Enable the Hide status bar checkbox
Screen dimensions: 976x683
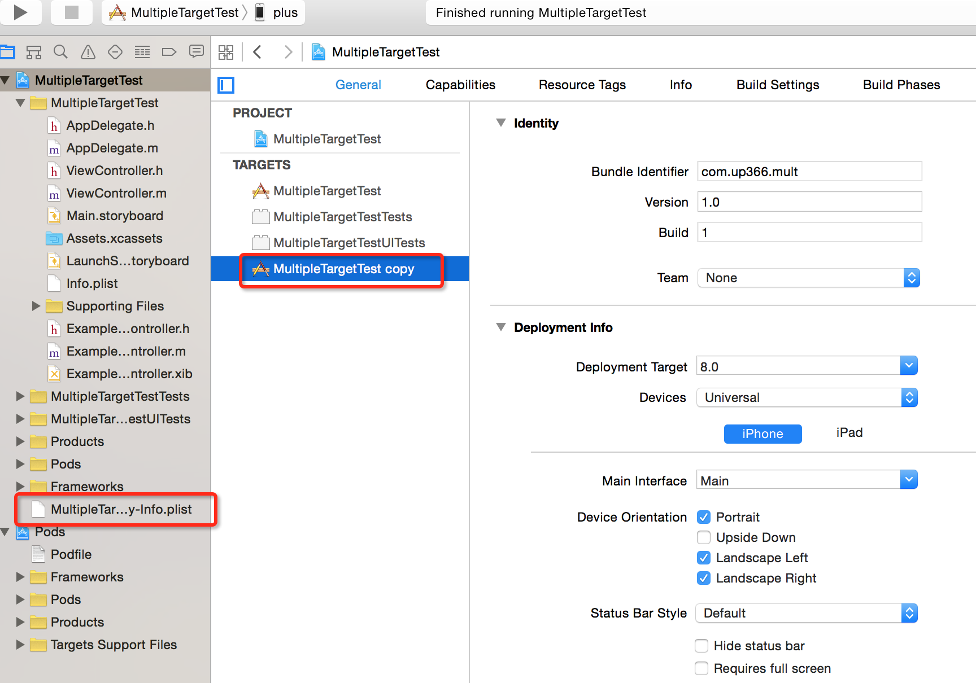pos(701,646)
